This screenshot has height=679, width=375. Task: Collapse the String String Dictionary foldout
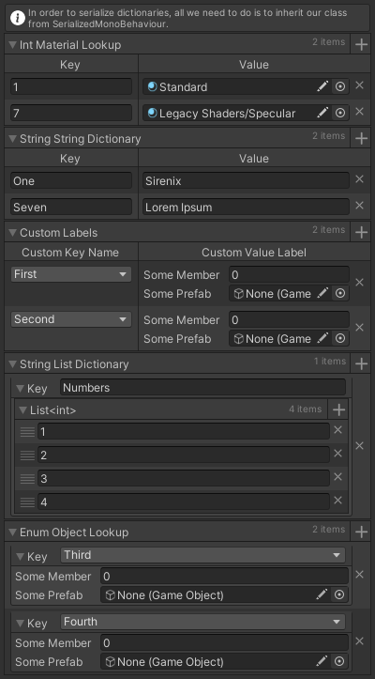[x=12, y=139]
